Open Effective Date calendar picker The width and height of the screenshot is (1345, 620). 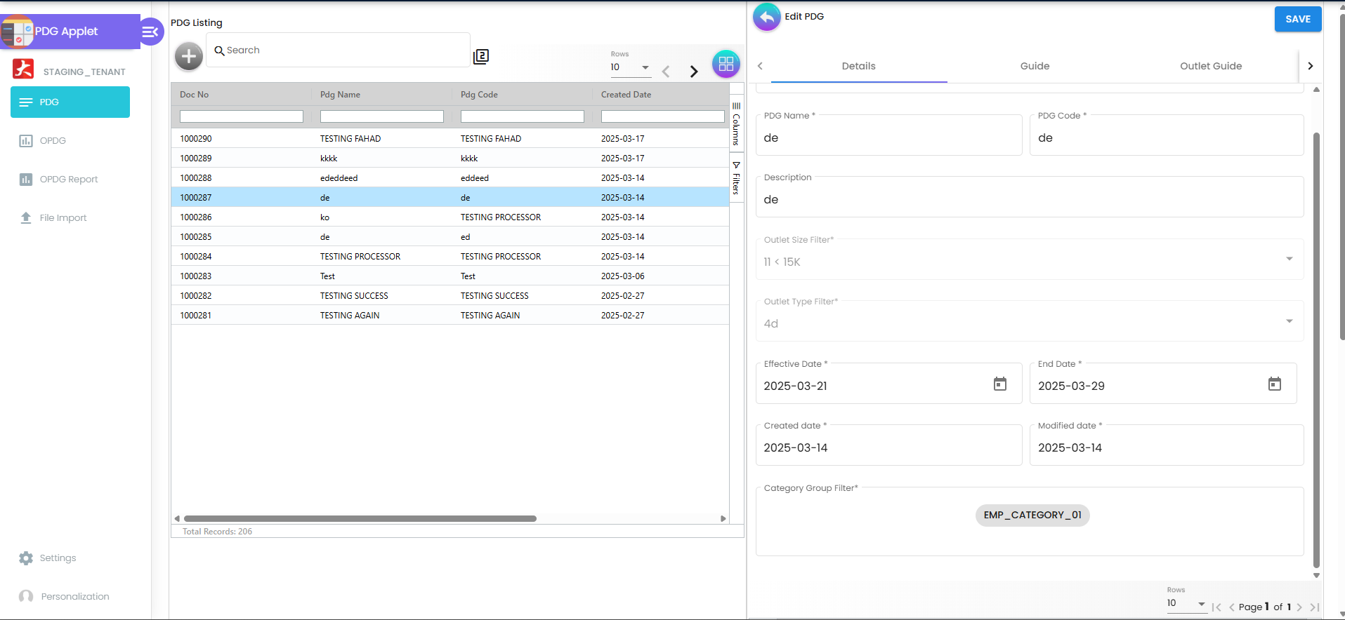(999, 384)
